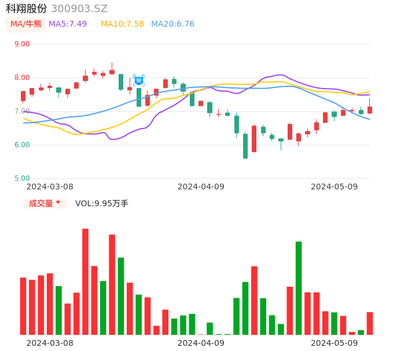Click the ticker code 300903.SZ
The height and width of the screenshot is (351, 397).
point(79,9)
